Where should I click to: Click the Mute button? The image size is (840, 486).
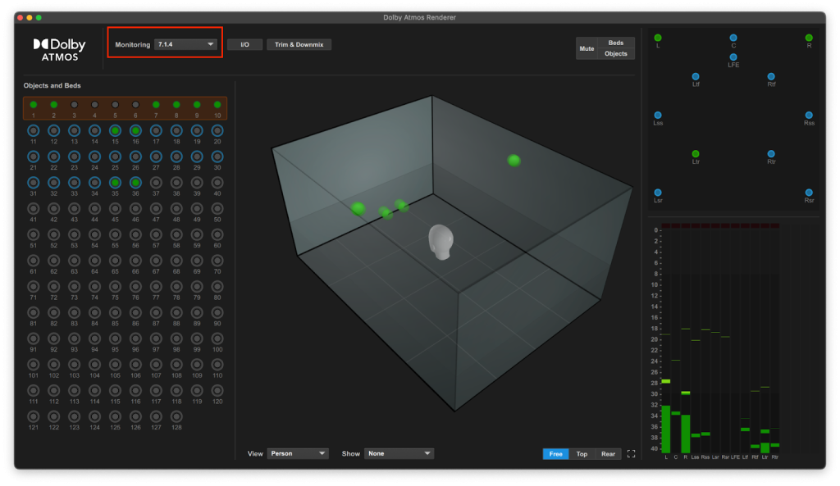pyautogui.click(x=587, y=48)
